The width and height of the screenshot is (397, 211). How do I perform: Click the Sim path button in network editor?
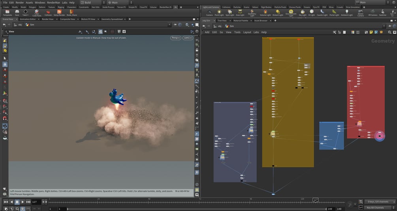pos(230,26)
